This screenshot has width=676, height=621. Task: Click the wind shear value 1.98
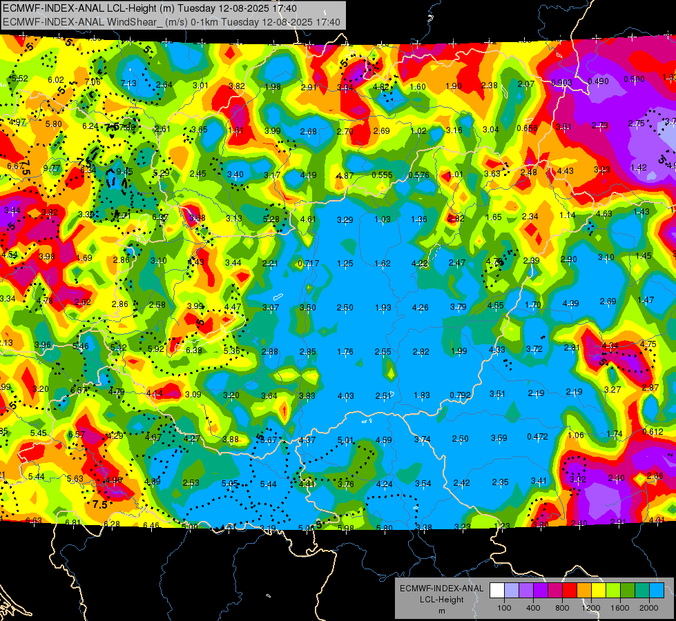click(x=273, y=87)
